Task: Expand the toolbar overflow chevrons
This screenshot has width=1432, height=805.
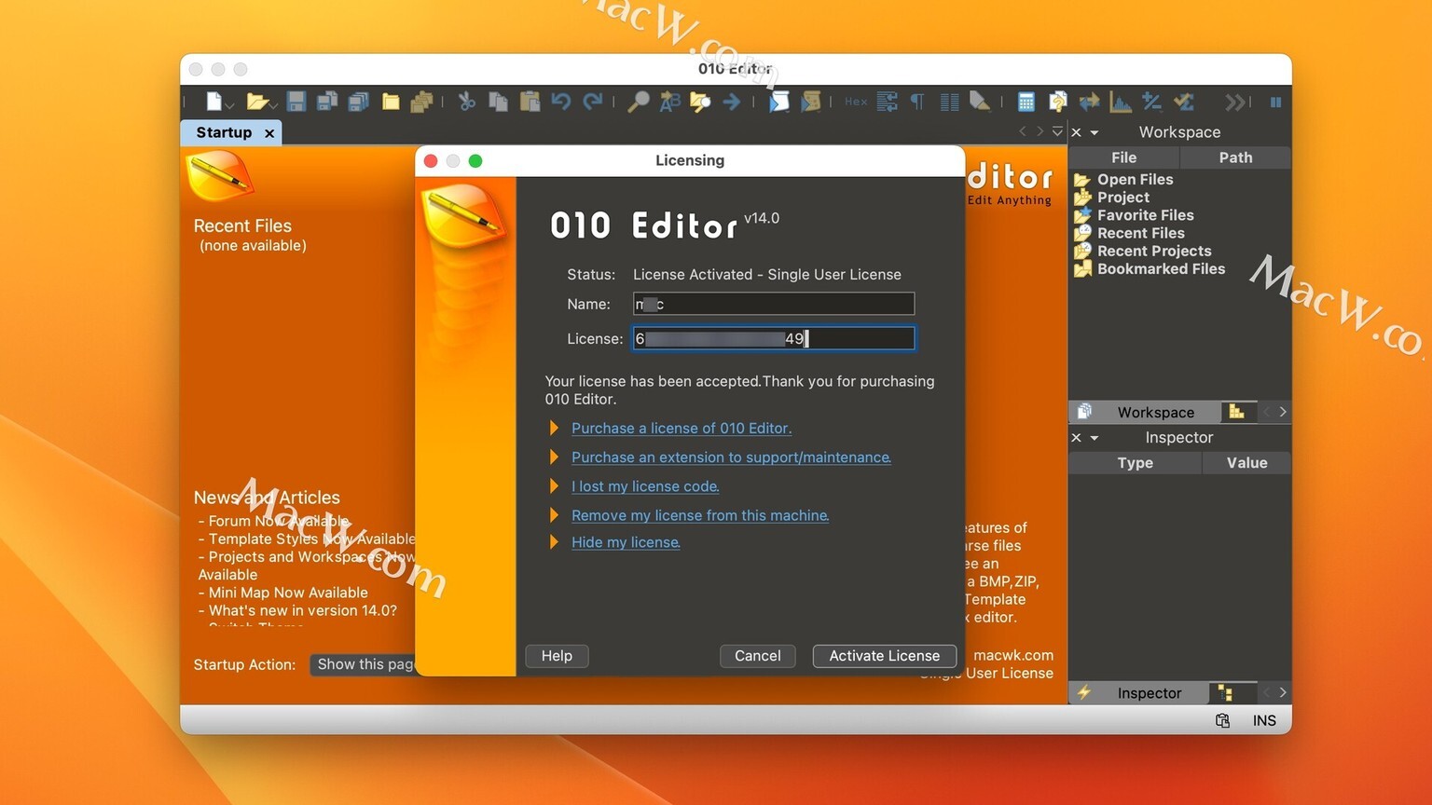Action: tap(1235, 102)
